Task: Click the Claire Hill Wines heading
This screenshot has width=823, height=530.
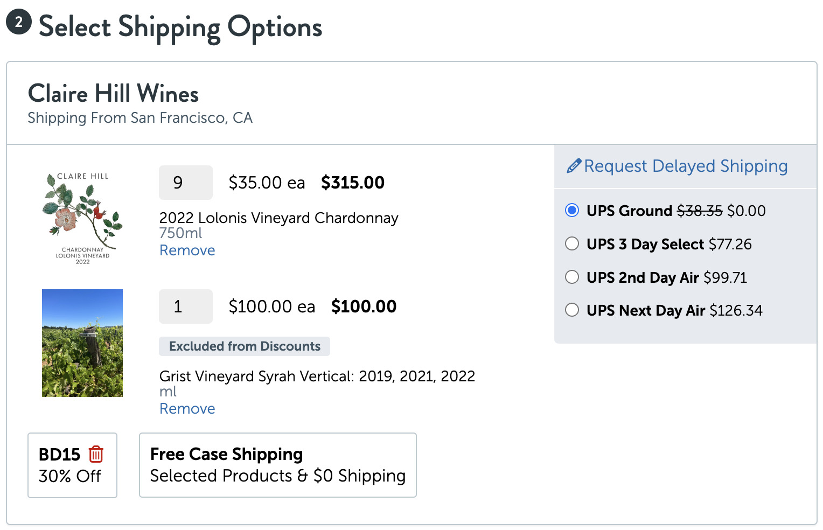Action: coord(113,94)
